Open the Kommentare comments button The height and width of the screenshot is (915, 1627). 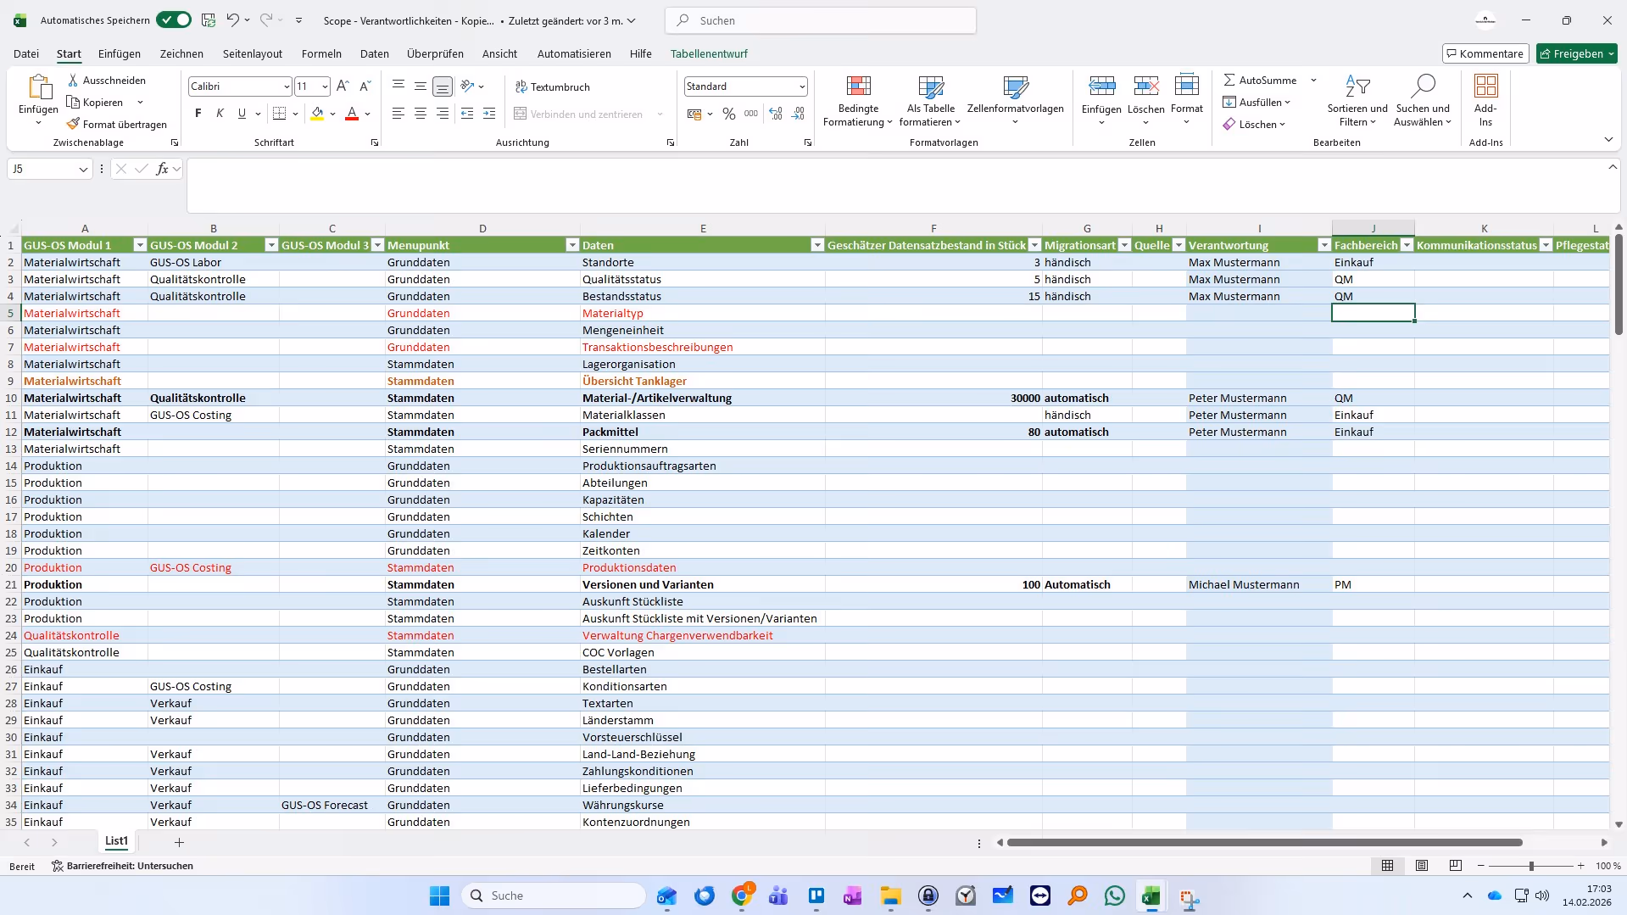pyautogui.click(x=1485, y=53)
